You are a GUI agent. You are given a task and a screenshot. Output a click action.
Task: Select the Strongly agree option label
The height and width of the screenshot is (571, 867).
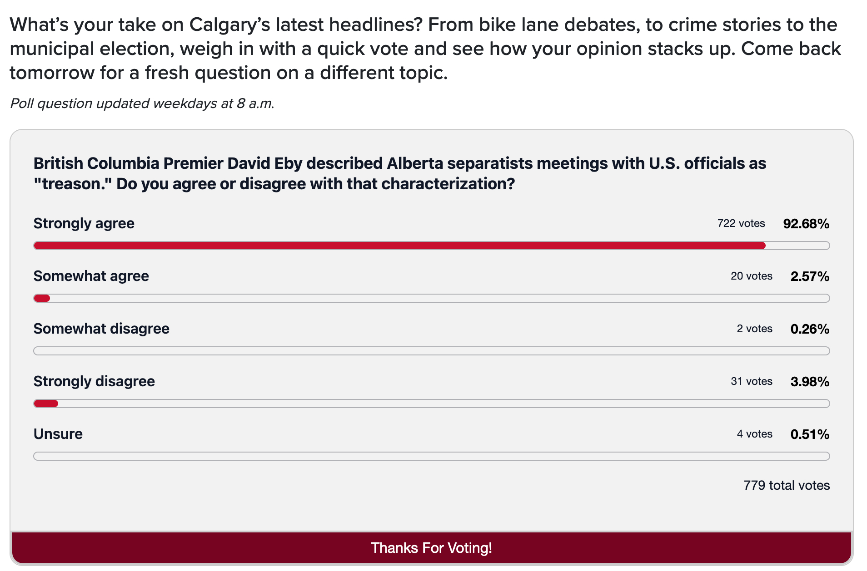coord(84,223)
